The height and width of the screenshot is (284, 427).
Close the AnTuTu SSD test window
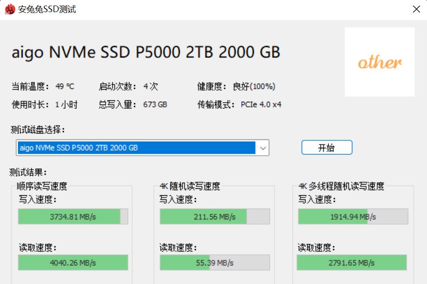pyautogui.click(x=417, y=9)
